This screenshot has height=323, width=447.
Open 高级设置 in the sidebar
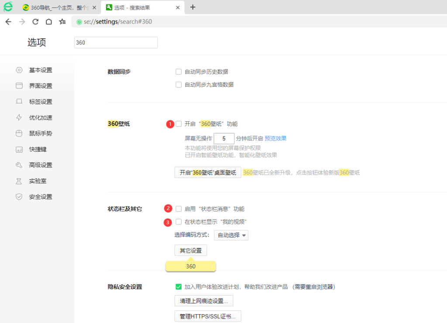click(40, 165)
